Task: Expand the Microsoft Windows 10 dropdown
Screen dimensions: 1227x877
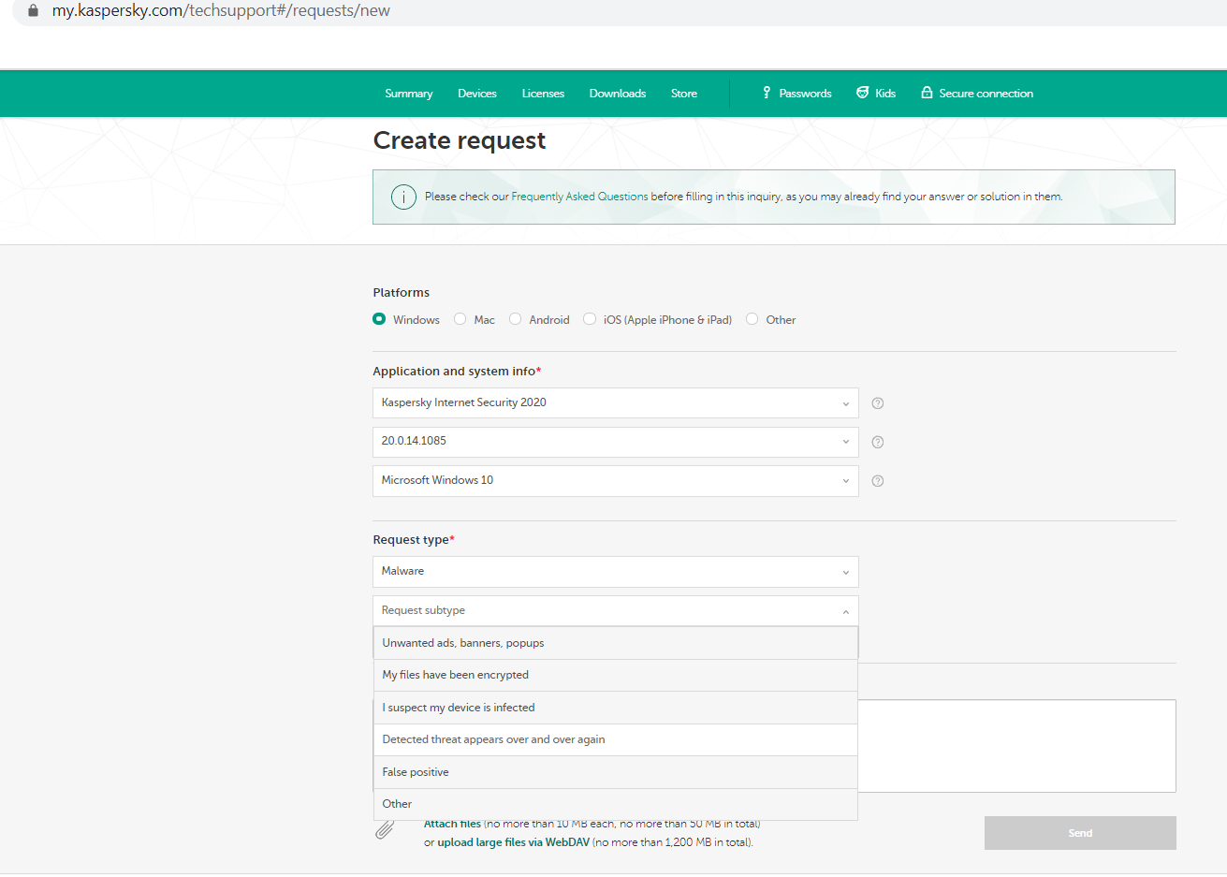Action: [615, 481]
